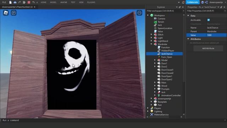Select SpawnLocation in the Explorer

click(165, 28)
